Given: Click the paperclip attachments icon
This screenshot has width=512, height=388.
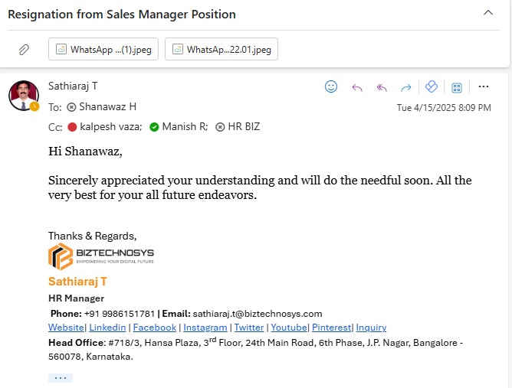Looking at the screenshot, I should (24, 50).
